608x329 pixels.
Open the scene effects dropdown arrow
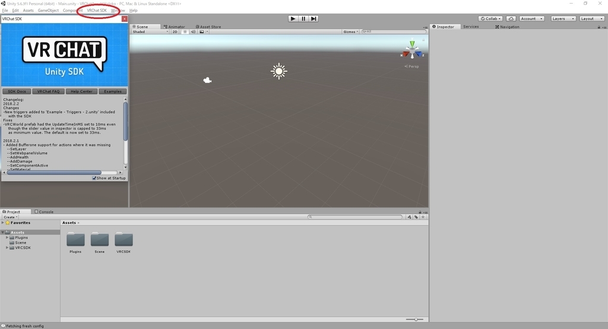click(x=207, y=32)
